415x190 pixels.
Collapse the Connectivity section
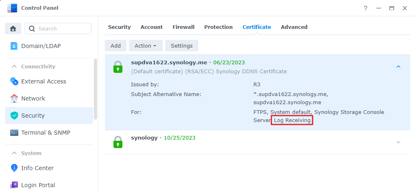[14, 66]
